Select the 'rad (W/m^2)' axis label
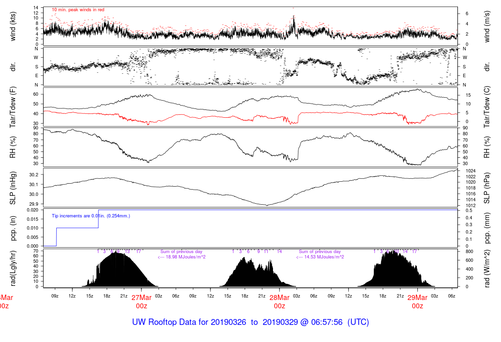This screenshot has width=501, height=342. (487, 269)
